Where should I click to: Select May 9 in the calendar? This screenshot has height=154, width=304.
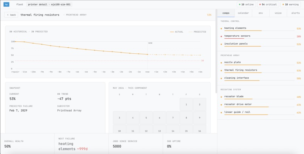(x=200, y=118)
